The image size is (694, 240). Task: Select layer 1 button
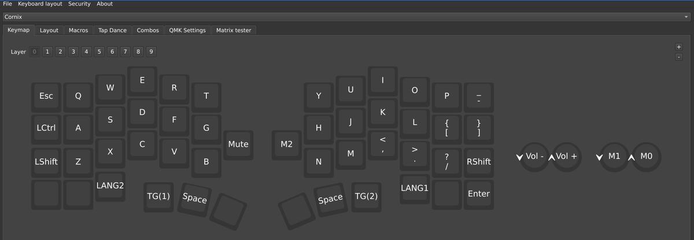[47, 51]
